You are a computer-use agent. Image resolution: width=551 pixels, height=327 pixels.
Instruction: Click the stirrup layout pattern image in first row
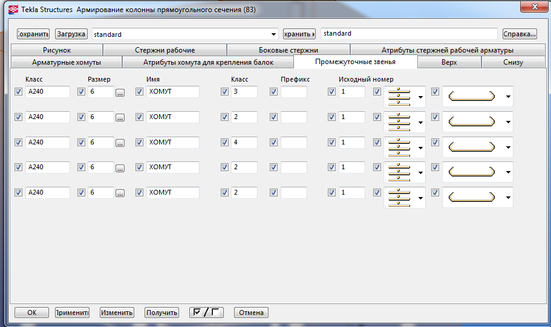tap(399, 96)
